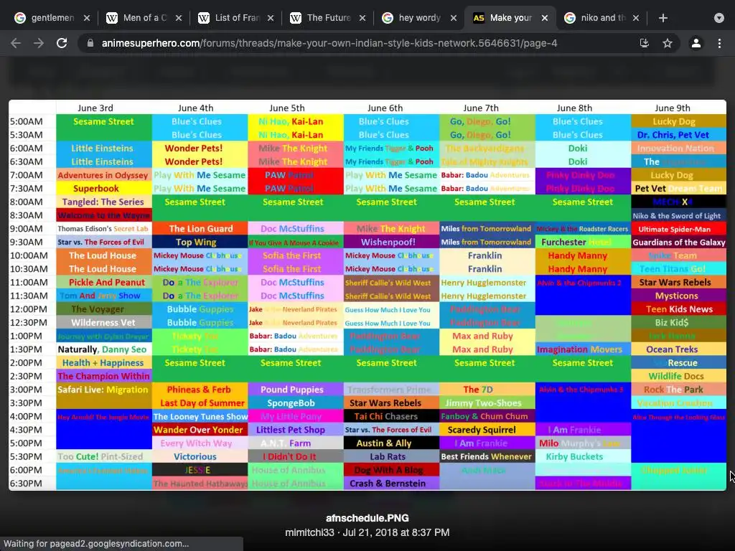Go forward to the next page
This screenshot has height=551, width=735.
coord(39,43)
